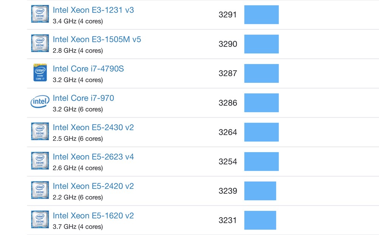The image size is (379, 235).
Task: Open the Intel Xeon E5-1620 v2 link
Action: (93, 215)
